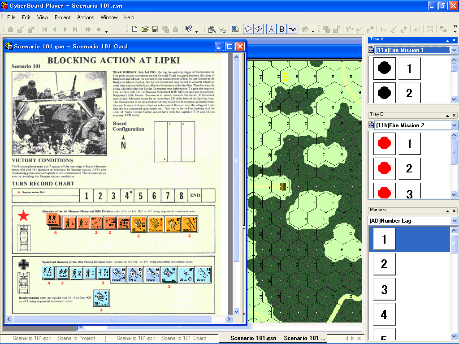Toggle the speech balloon message button
The height and width of the screenshot is (344, 459).
tap(248, 29)
